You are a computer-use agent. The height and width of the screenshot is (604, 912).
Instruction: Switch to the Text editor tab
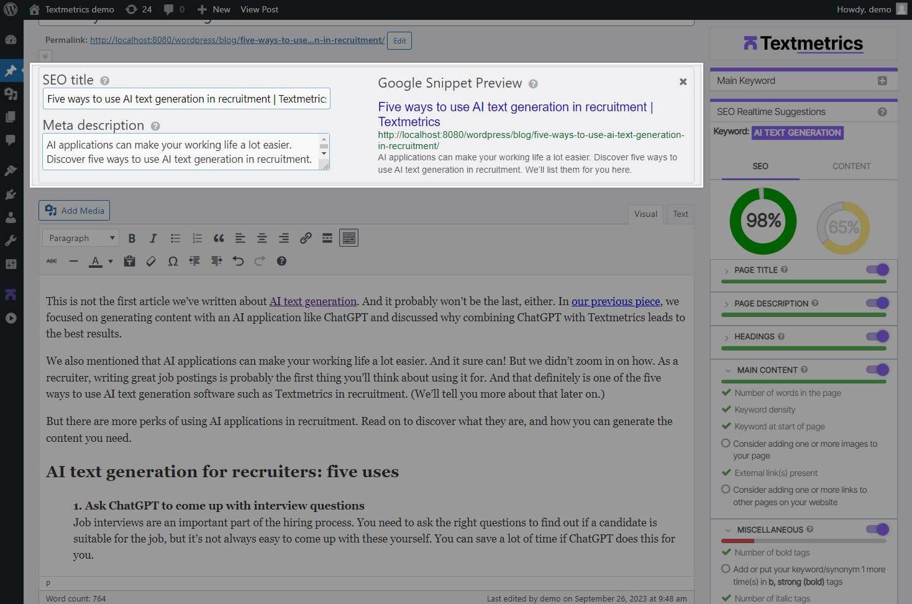[x=680, y=214]
